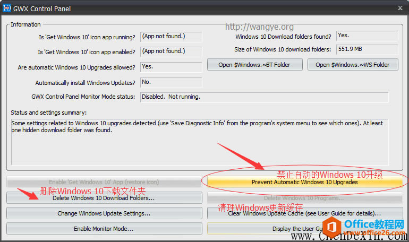This screenshot has width=409, height=242.
Task: Click 'Are automatic Windows 10 Upgrades allowed?' label
Action: (76, 67)
